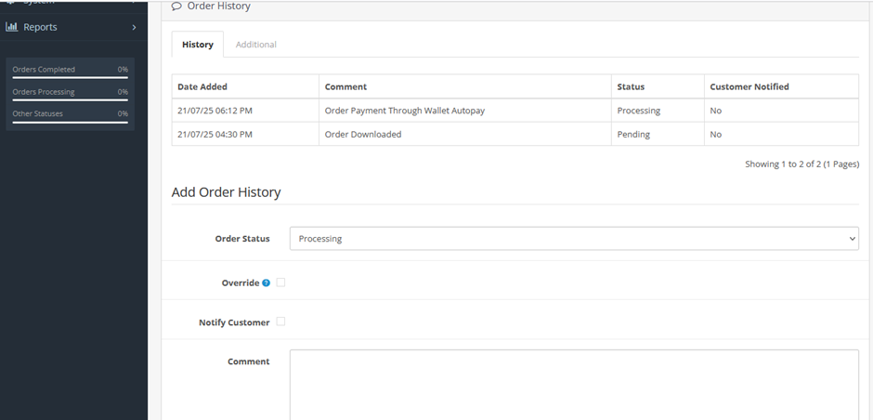
Task: Click the Orders Processing progress bar
Action: (70, 100)
